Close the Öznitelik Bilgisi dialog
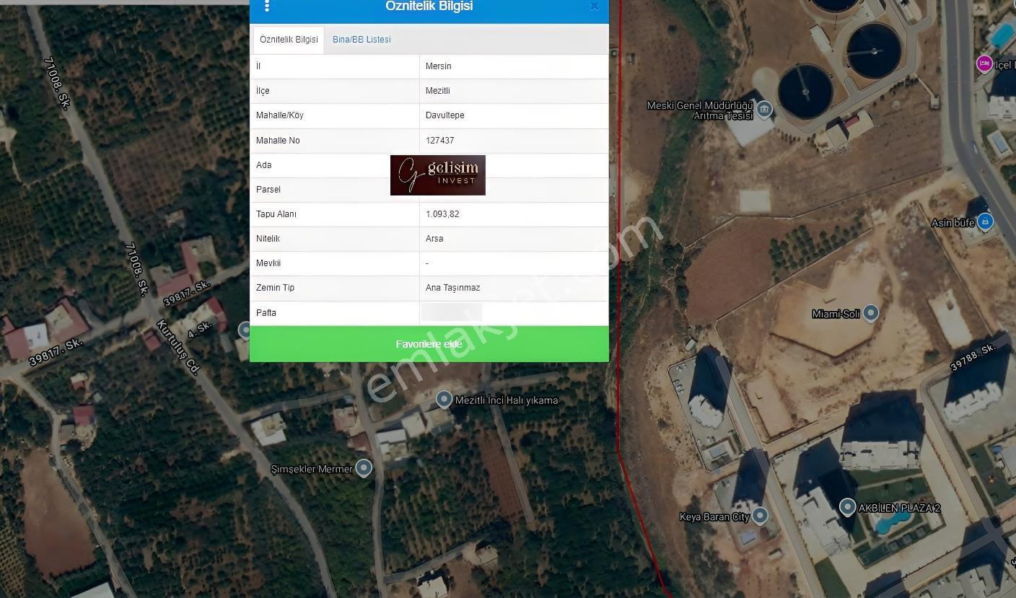The width and height of the screenshot is (1016, 598). point(594,6)
